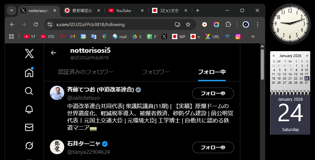Open messages envelope in X sidebar
315x160 pixels.
tap(29, 127)
